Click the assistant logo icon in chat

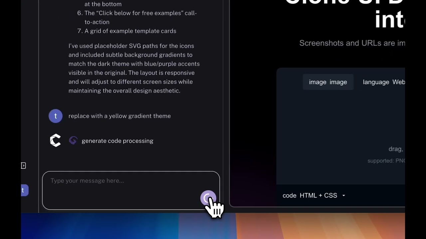pyautogui.click(x=55, y=140)
